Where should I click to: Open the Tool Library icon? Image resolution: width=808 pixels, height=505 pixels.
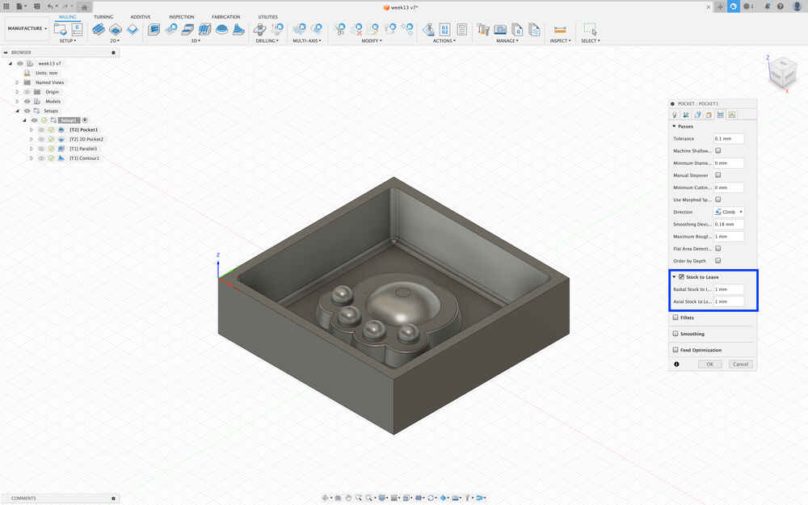click(483, 29)
